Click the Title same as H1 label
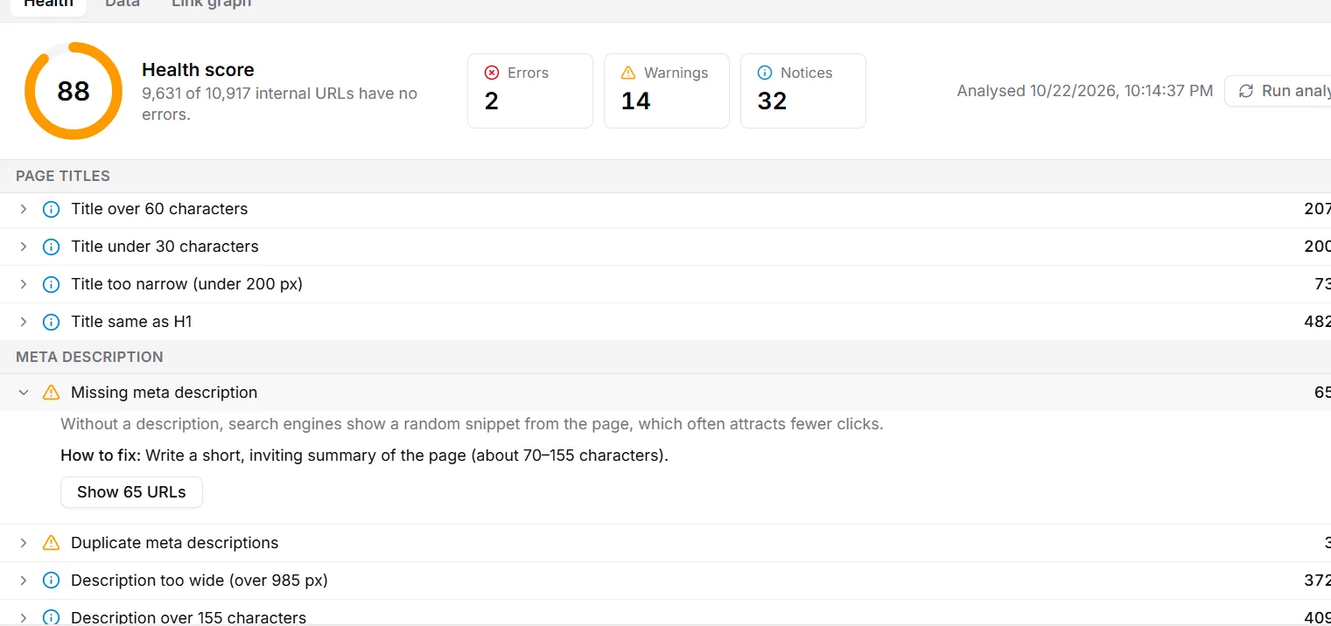The width and height of the screenshot is (1331, 626). tap(131, 322)
